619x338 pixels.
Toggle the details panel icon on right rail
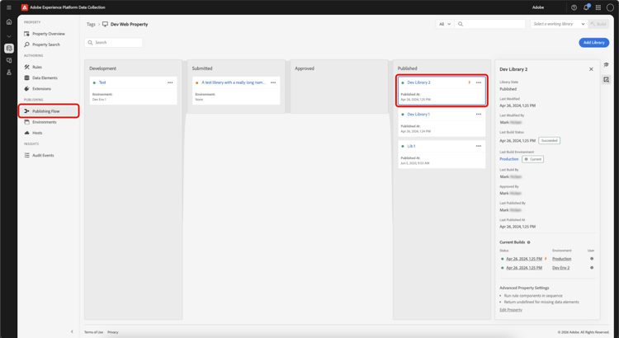coord(607,80)
